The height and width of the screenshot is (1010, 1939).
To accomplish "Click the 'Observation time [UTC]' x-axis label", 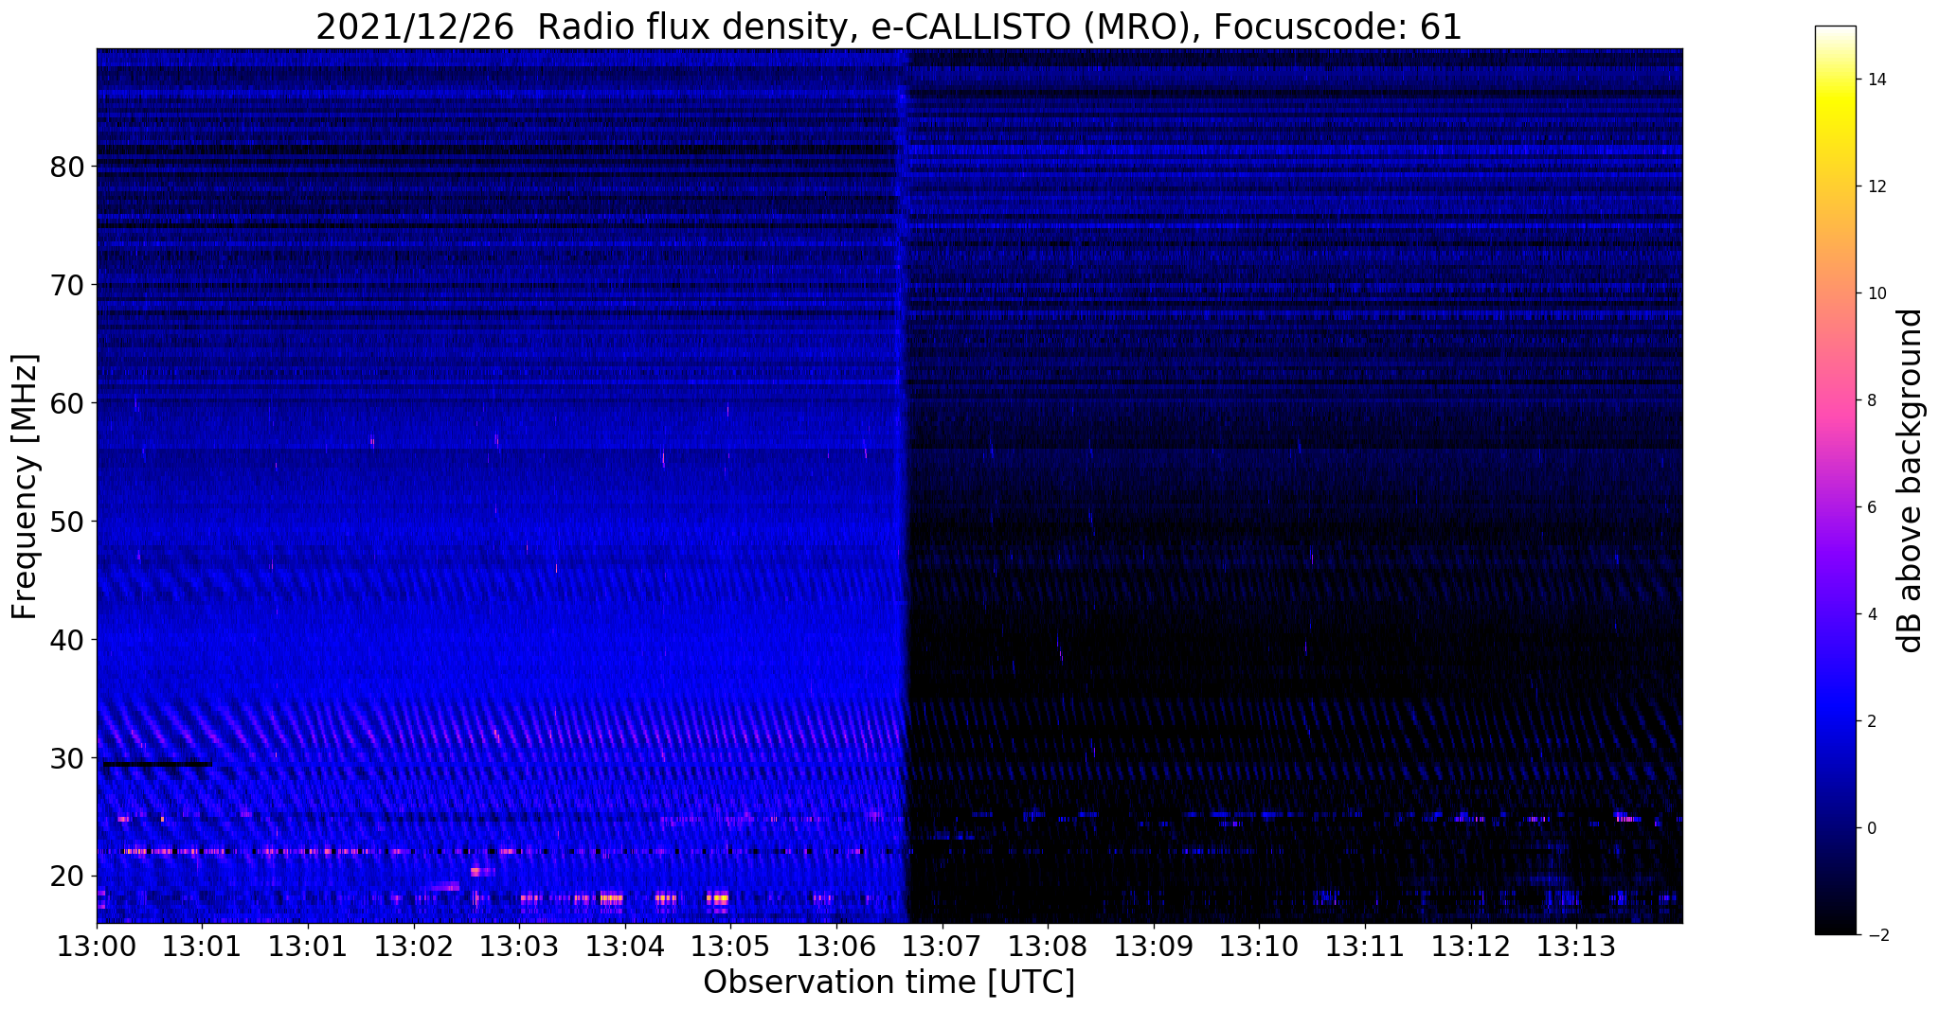I will click(889, 983).
